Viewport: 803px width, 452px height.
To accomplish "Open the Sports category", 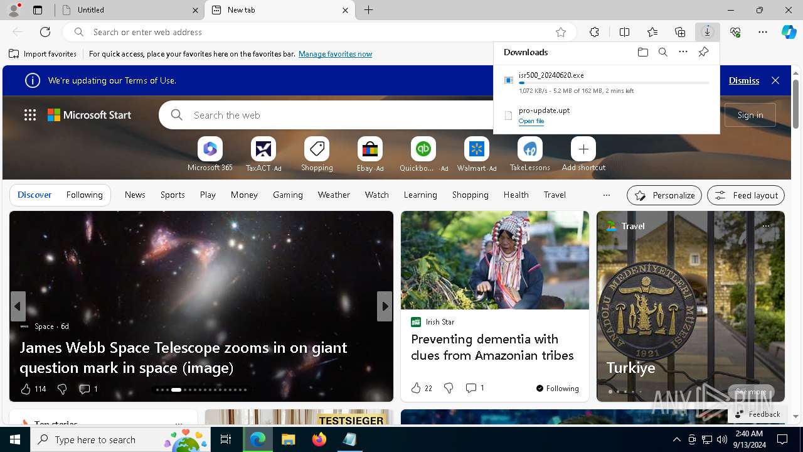I will pos(173,195).
